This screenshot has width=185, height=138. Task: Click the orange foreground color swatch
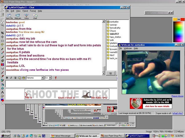(175, 19)
